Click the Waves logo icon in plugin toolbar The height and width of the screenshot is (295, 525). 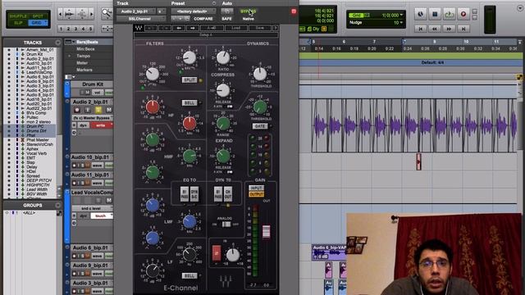tap(139, 28)
